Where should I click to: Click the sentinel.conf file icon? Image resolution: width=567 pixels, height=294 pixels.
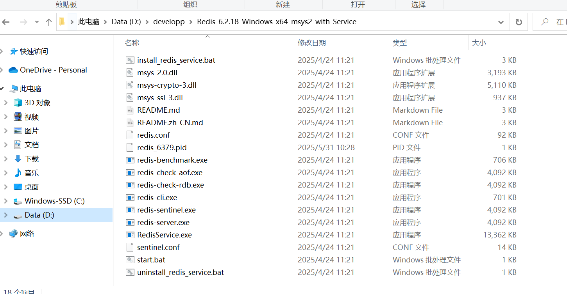point(130,247)
